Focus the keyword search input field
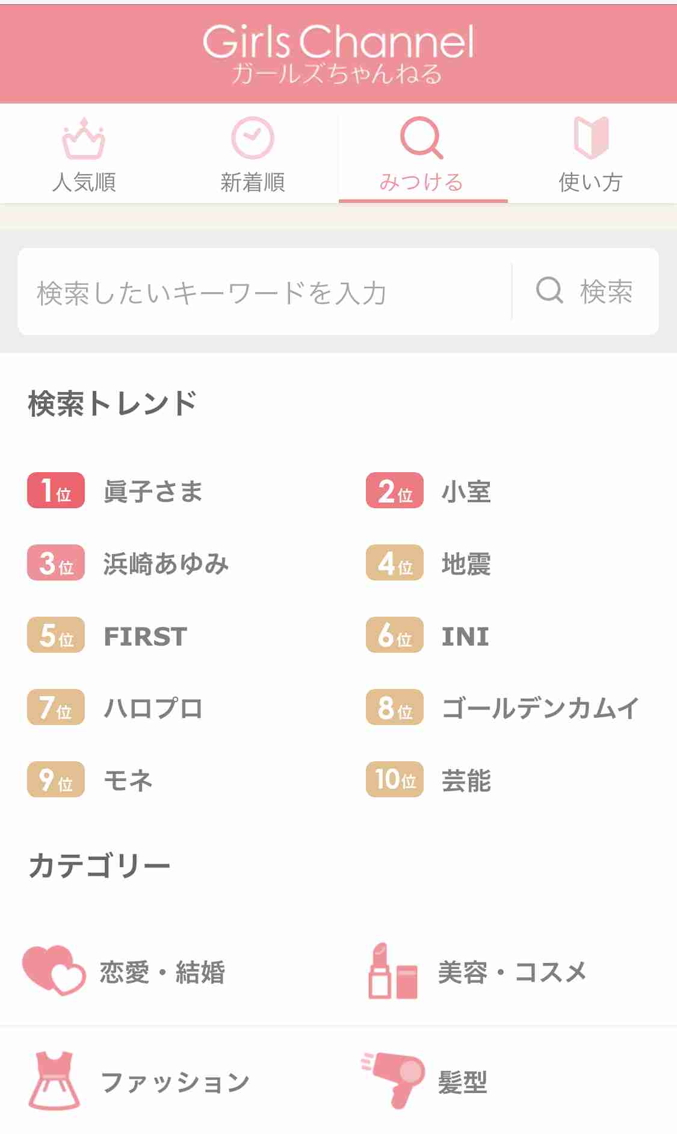Screen dimensions: 677x1134 click(x=265, y=291)
